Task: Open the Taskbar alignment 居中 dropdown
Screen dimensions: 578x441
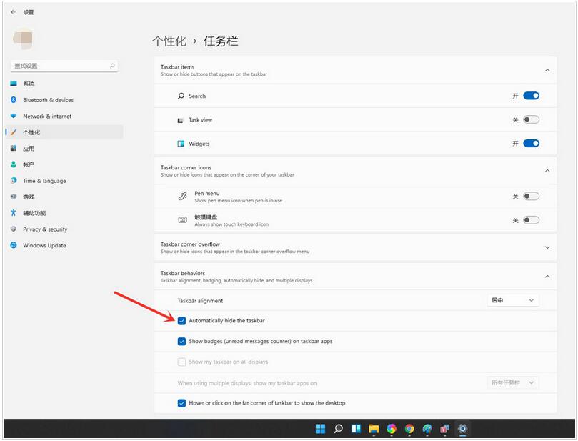Action: [513, 300]
